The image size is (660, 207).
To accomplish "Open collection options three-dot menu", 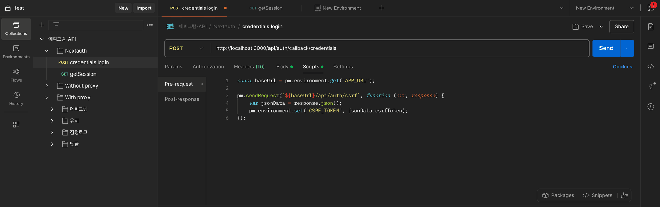I will [150, 25].
